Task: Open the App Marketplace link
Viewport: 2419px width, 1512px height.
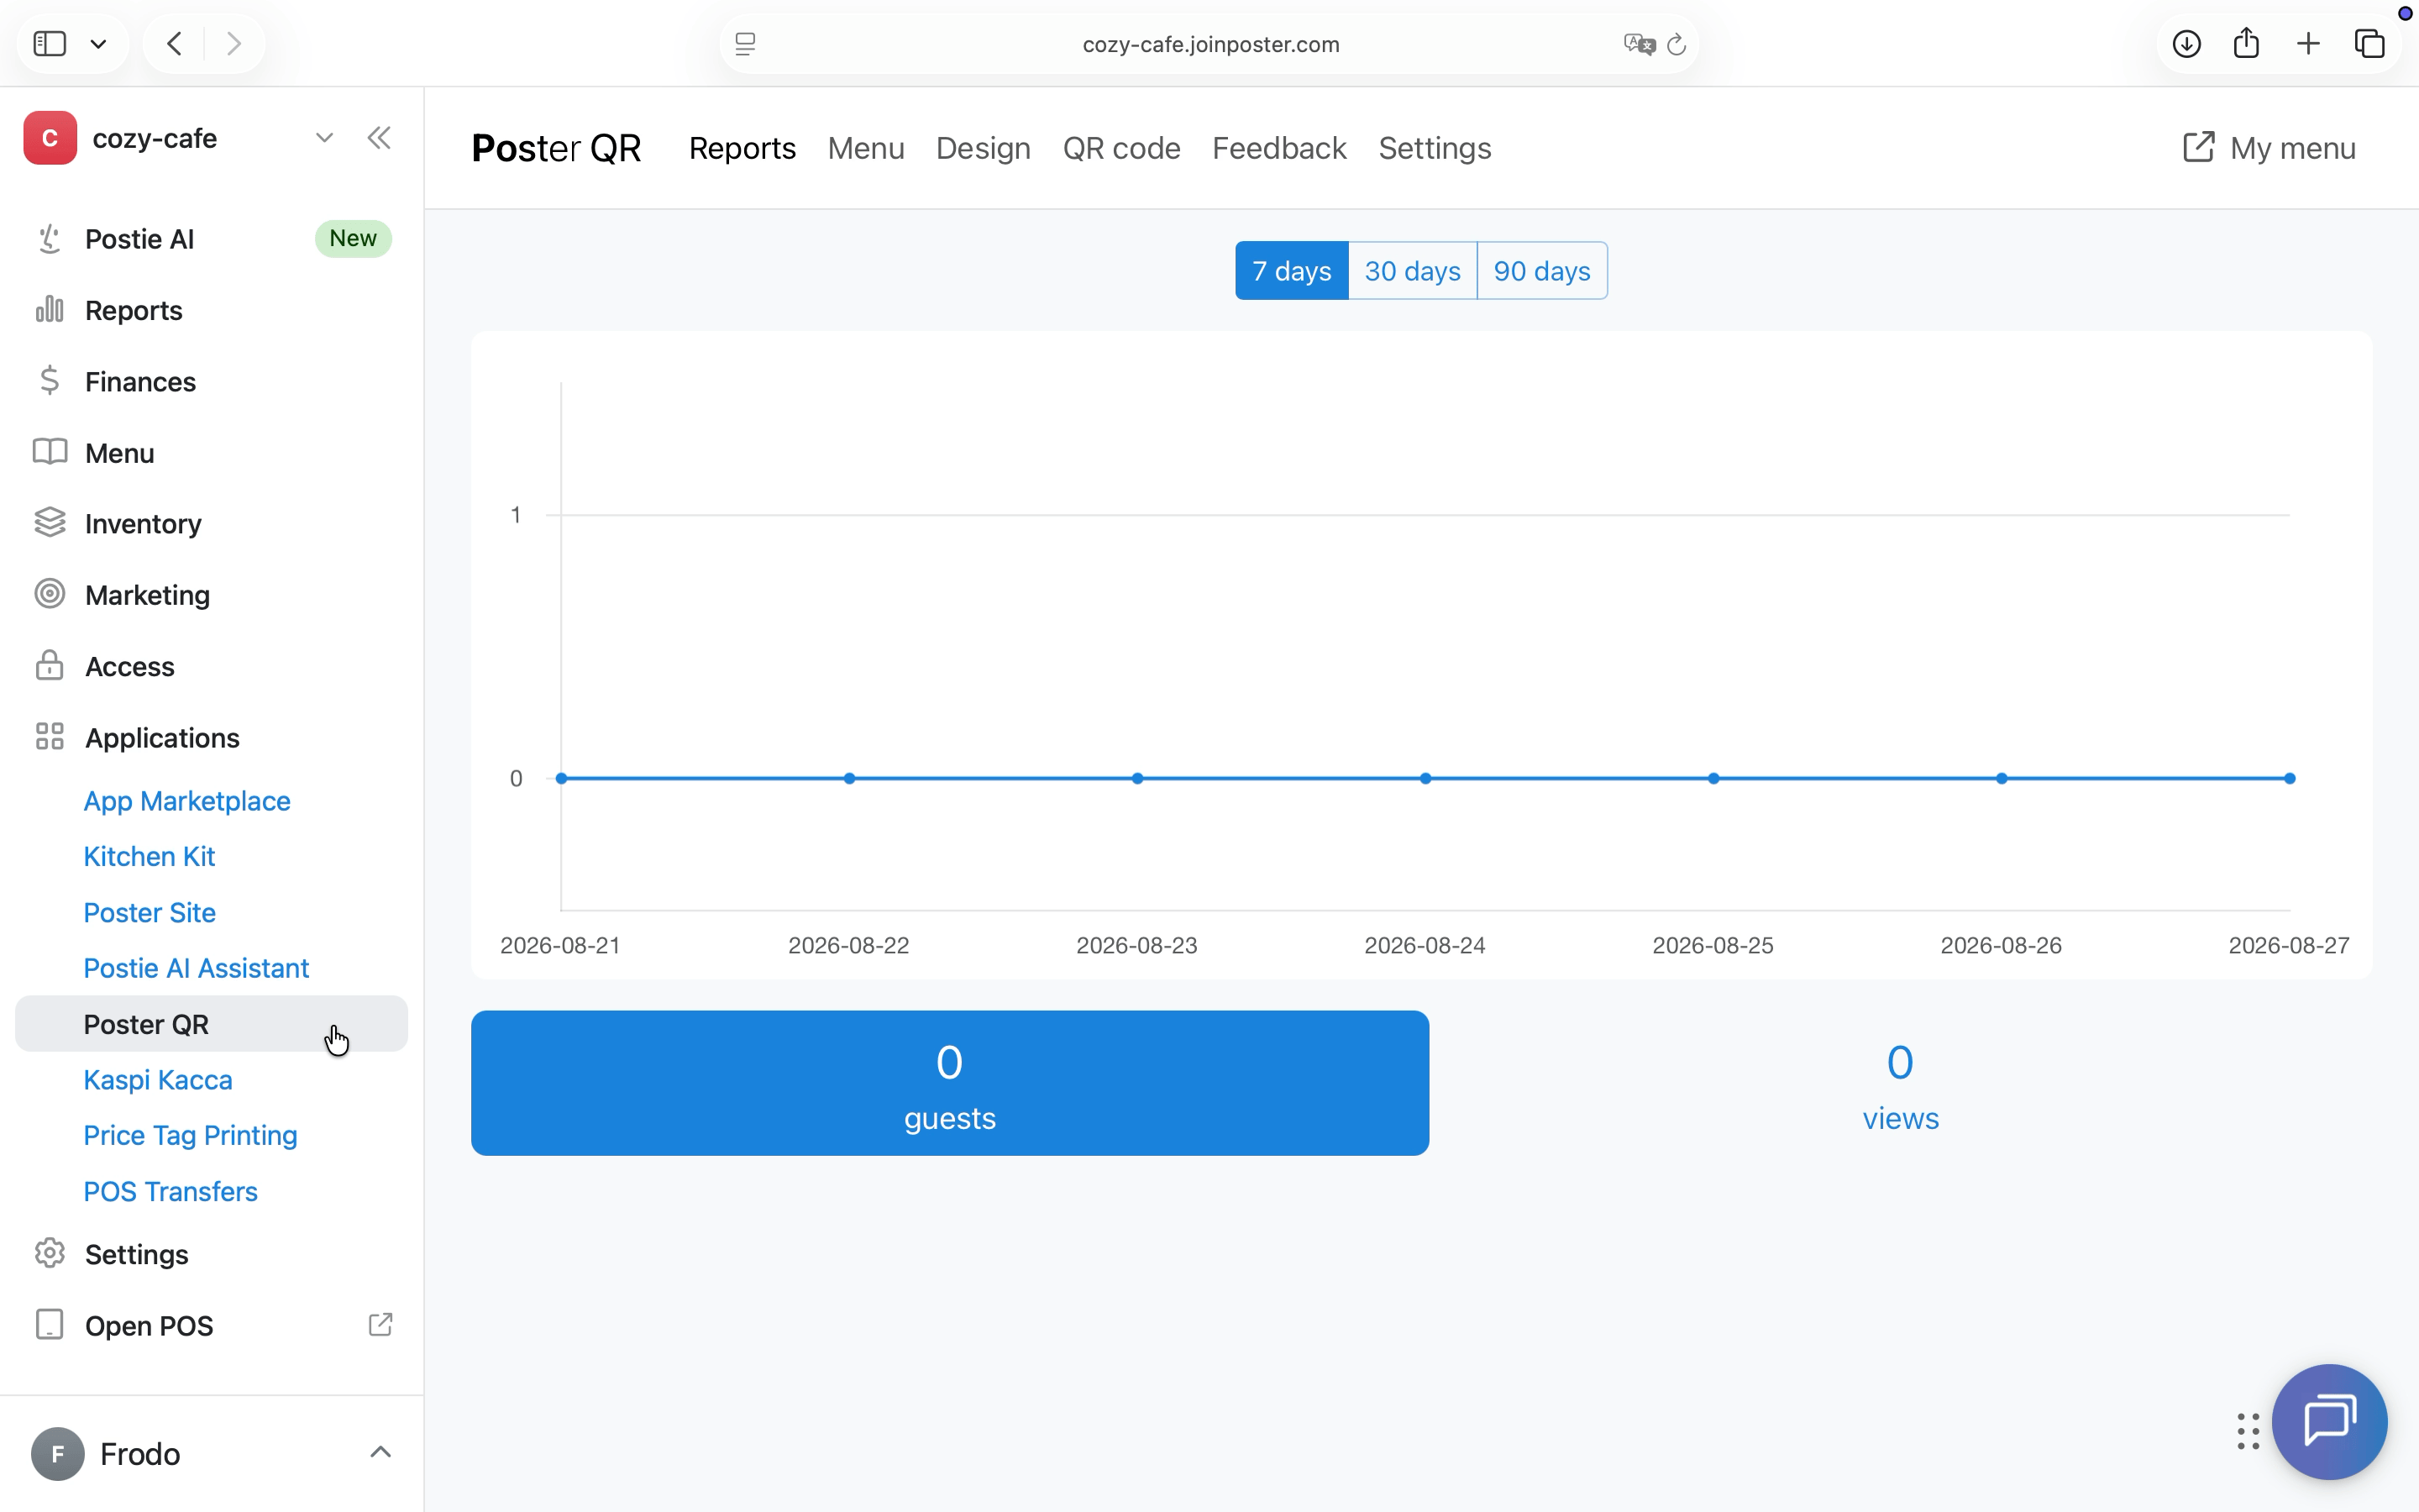Action: (x=187, y=801)
